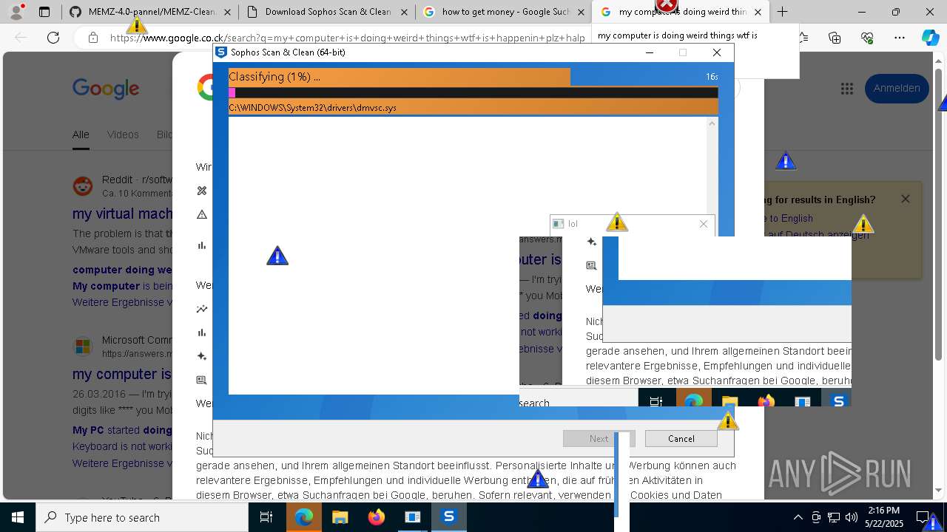This screenshot has height=532, width=947.
Task: Open Edge Collections icon
Action: (x=835, y=38)
